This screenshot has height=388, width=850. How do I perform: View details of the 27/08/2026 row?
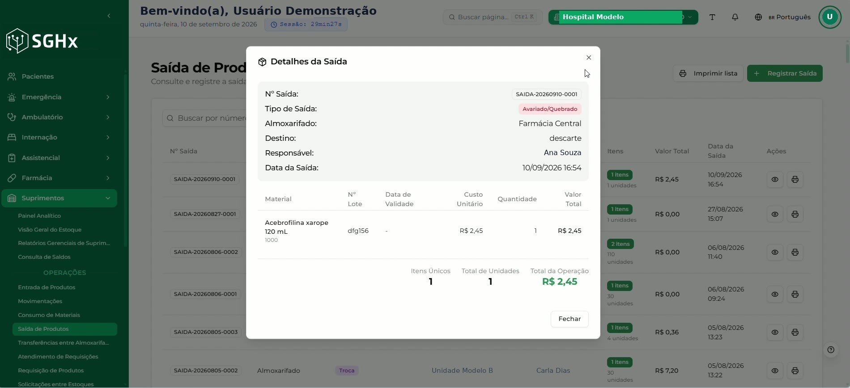point(775,214)
